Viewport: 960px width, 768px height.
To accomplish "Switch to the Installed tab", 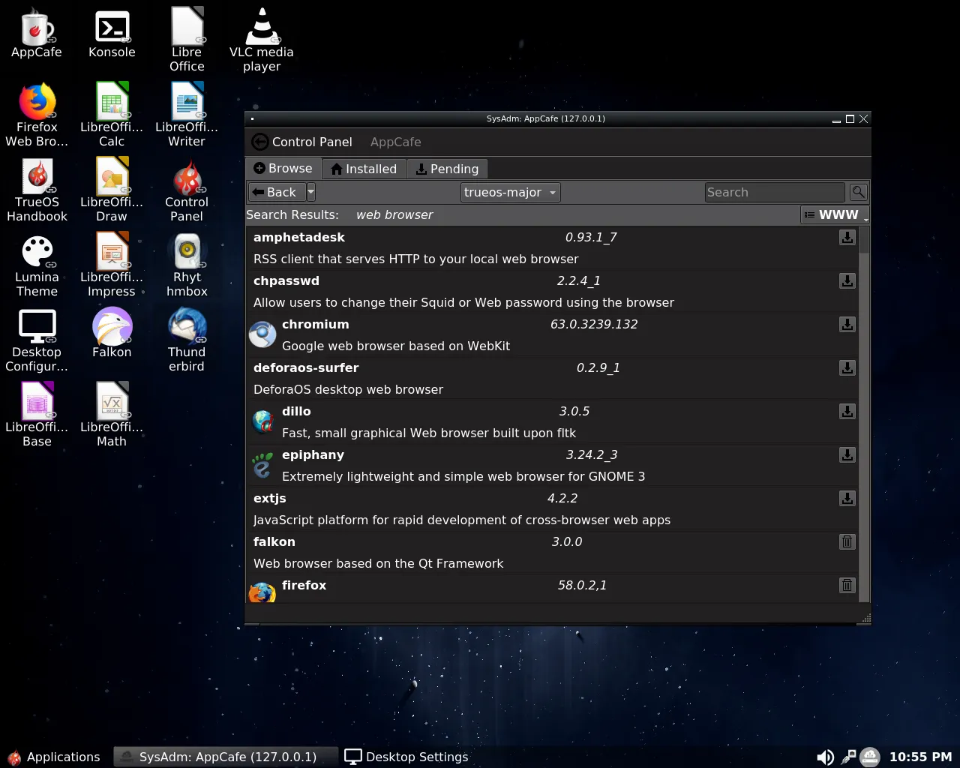I will 364,169.
